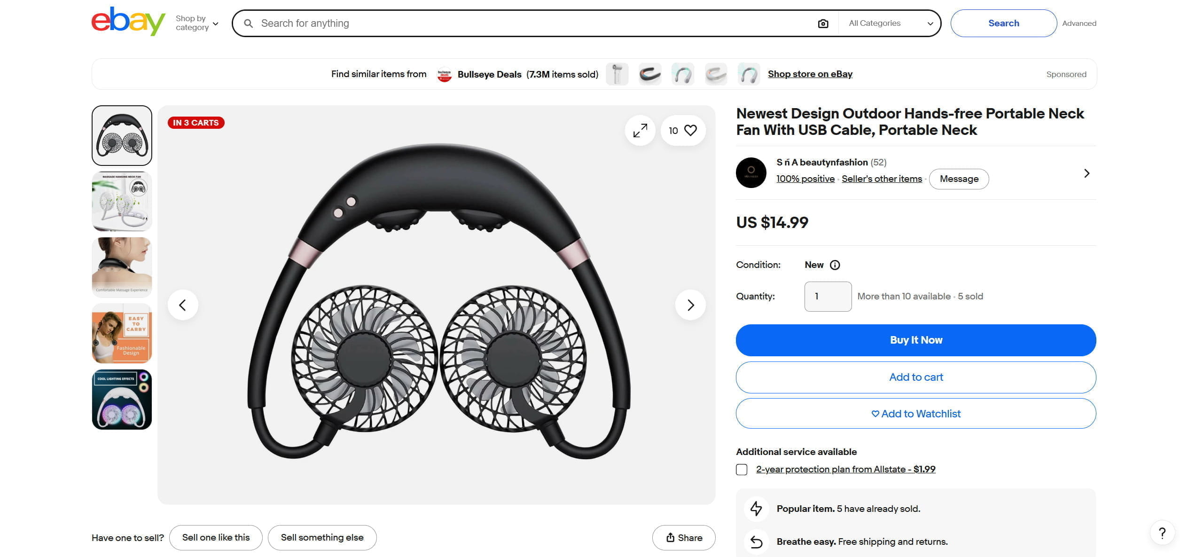
Task: Open All Categories dropdown
Action: (x=890, y=23)
